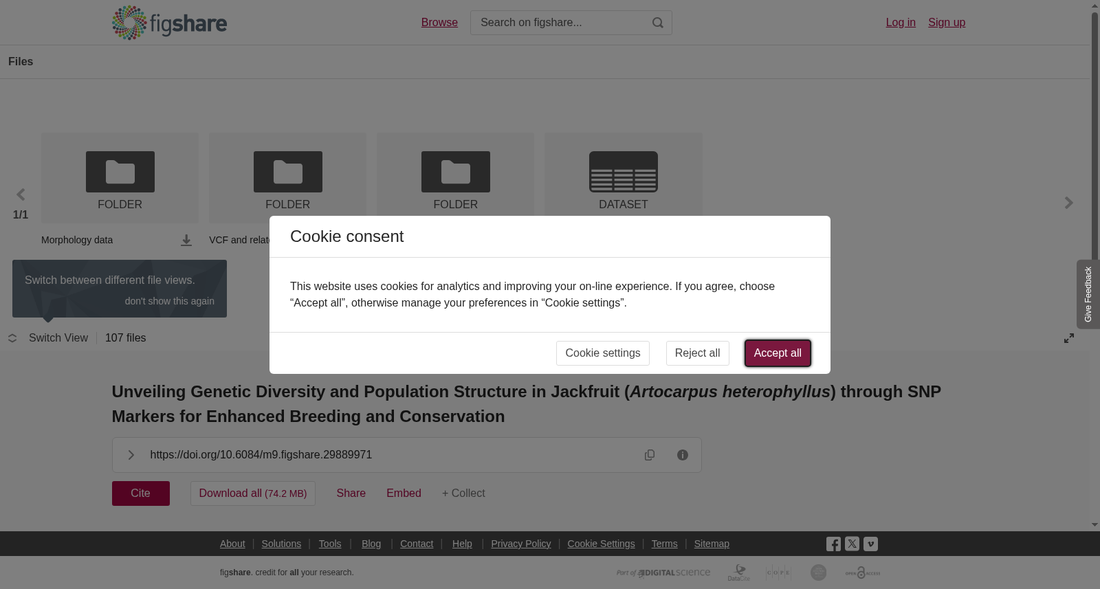
Task: Click the Open Access logo
Action: (x=863, y=573)
